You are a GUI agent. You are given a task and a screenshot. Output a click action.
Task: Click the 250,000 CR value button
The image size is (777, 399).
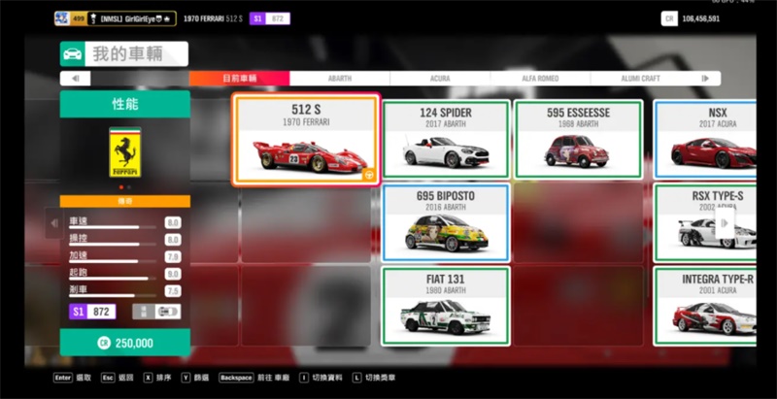(x=125, y=343)
